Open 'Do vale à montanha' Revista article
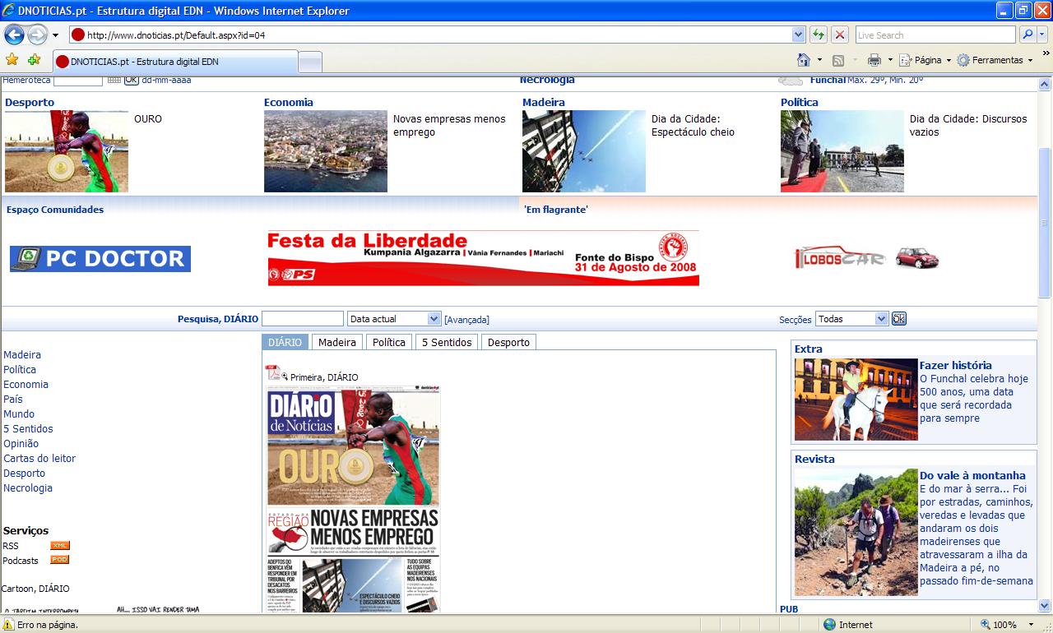 972,475
